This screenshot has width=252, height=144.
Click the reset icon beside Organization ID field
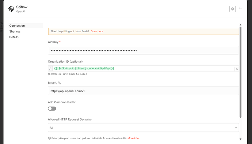point(237,70)
